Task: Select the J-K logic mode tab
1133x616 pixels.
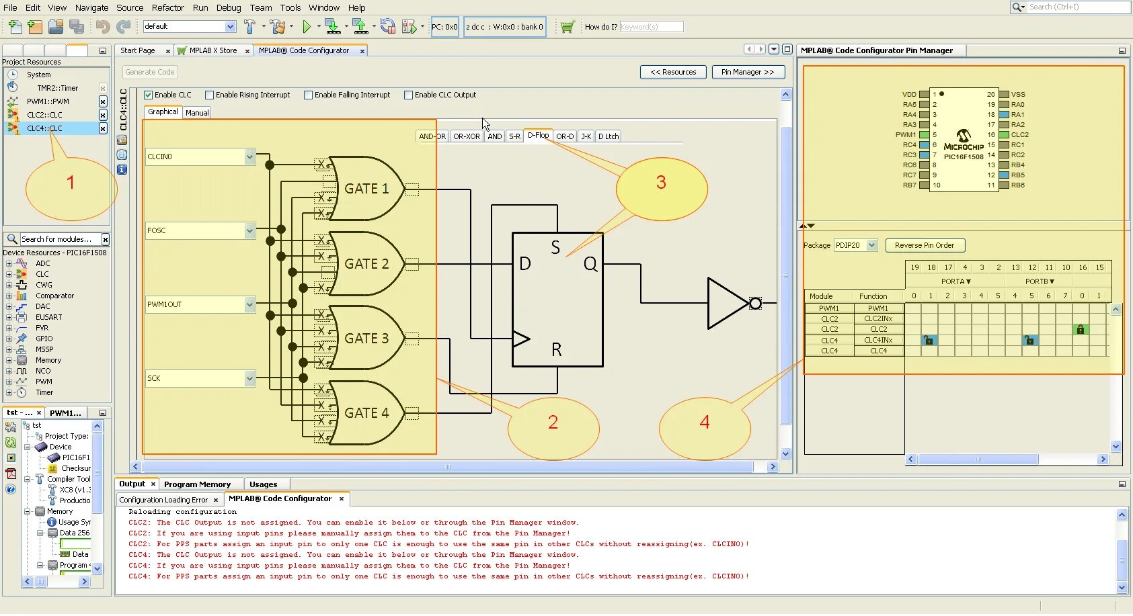Action: pos(586,136)
